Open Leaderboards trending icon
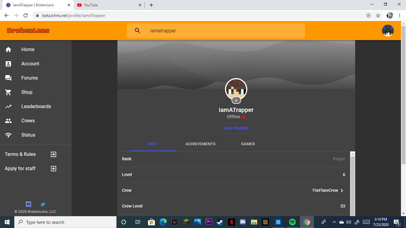The width and height of the screenshot is (406, 228). click(8, 107)
